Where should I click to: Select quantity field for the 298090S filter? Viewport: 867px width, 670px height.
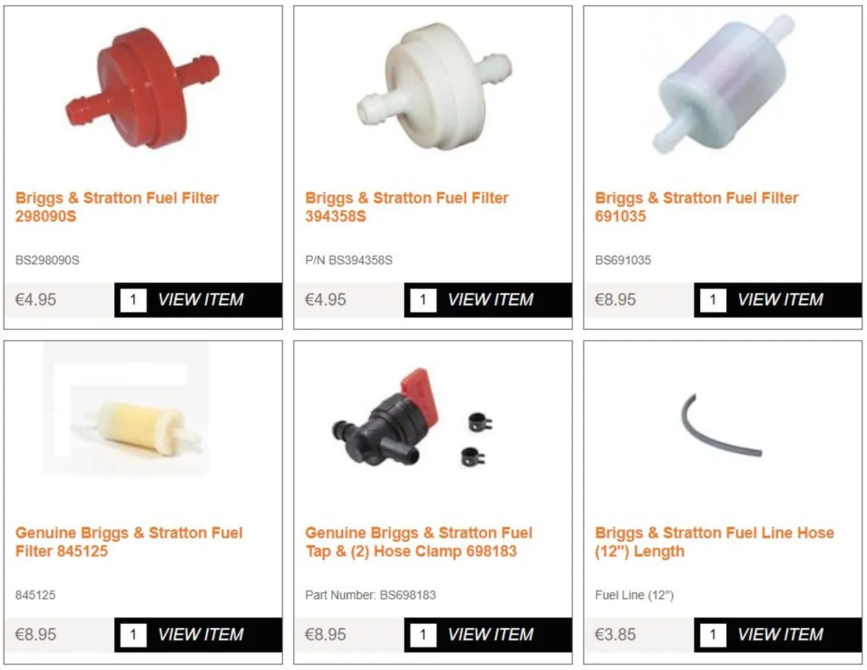click(x=134, y=300)
